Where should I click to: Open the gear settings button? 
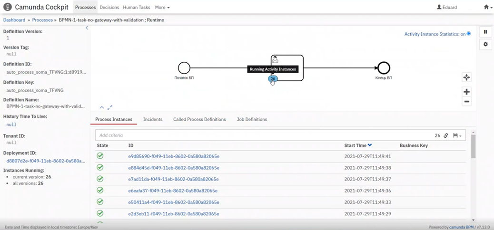(x=485, y=44)
